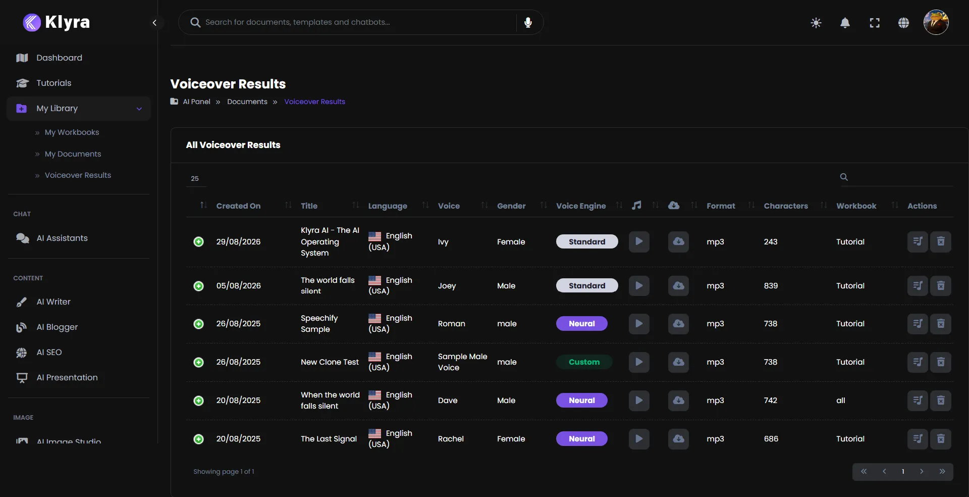Delete The world falls silent result

(x=941, y=286)
